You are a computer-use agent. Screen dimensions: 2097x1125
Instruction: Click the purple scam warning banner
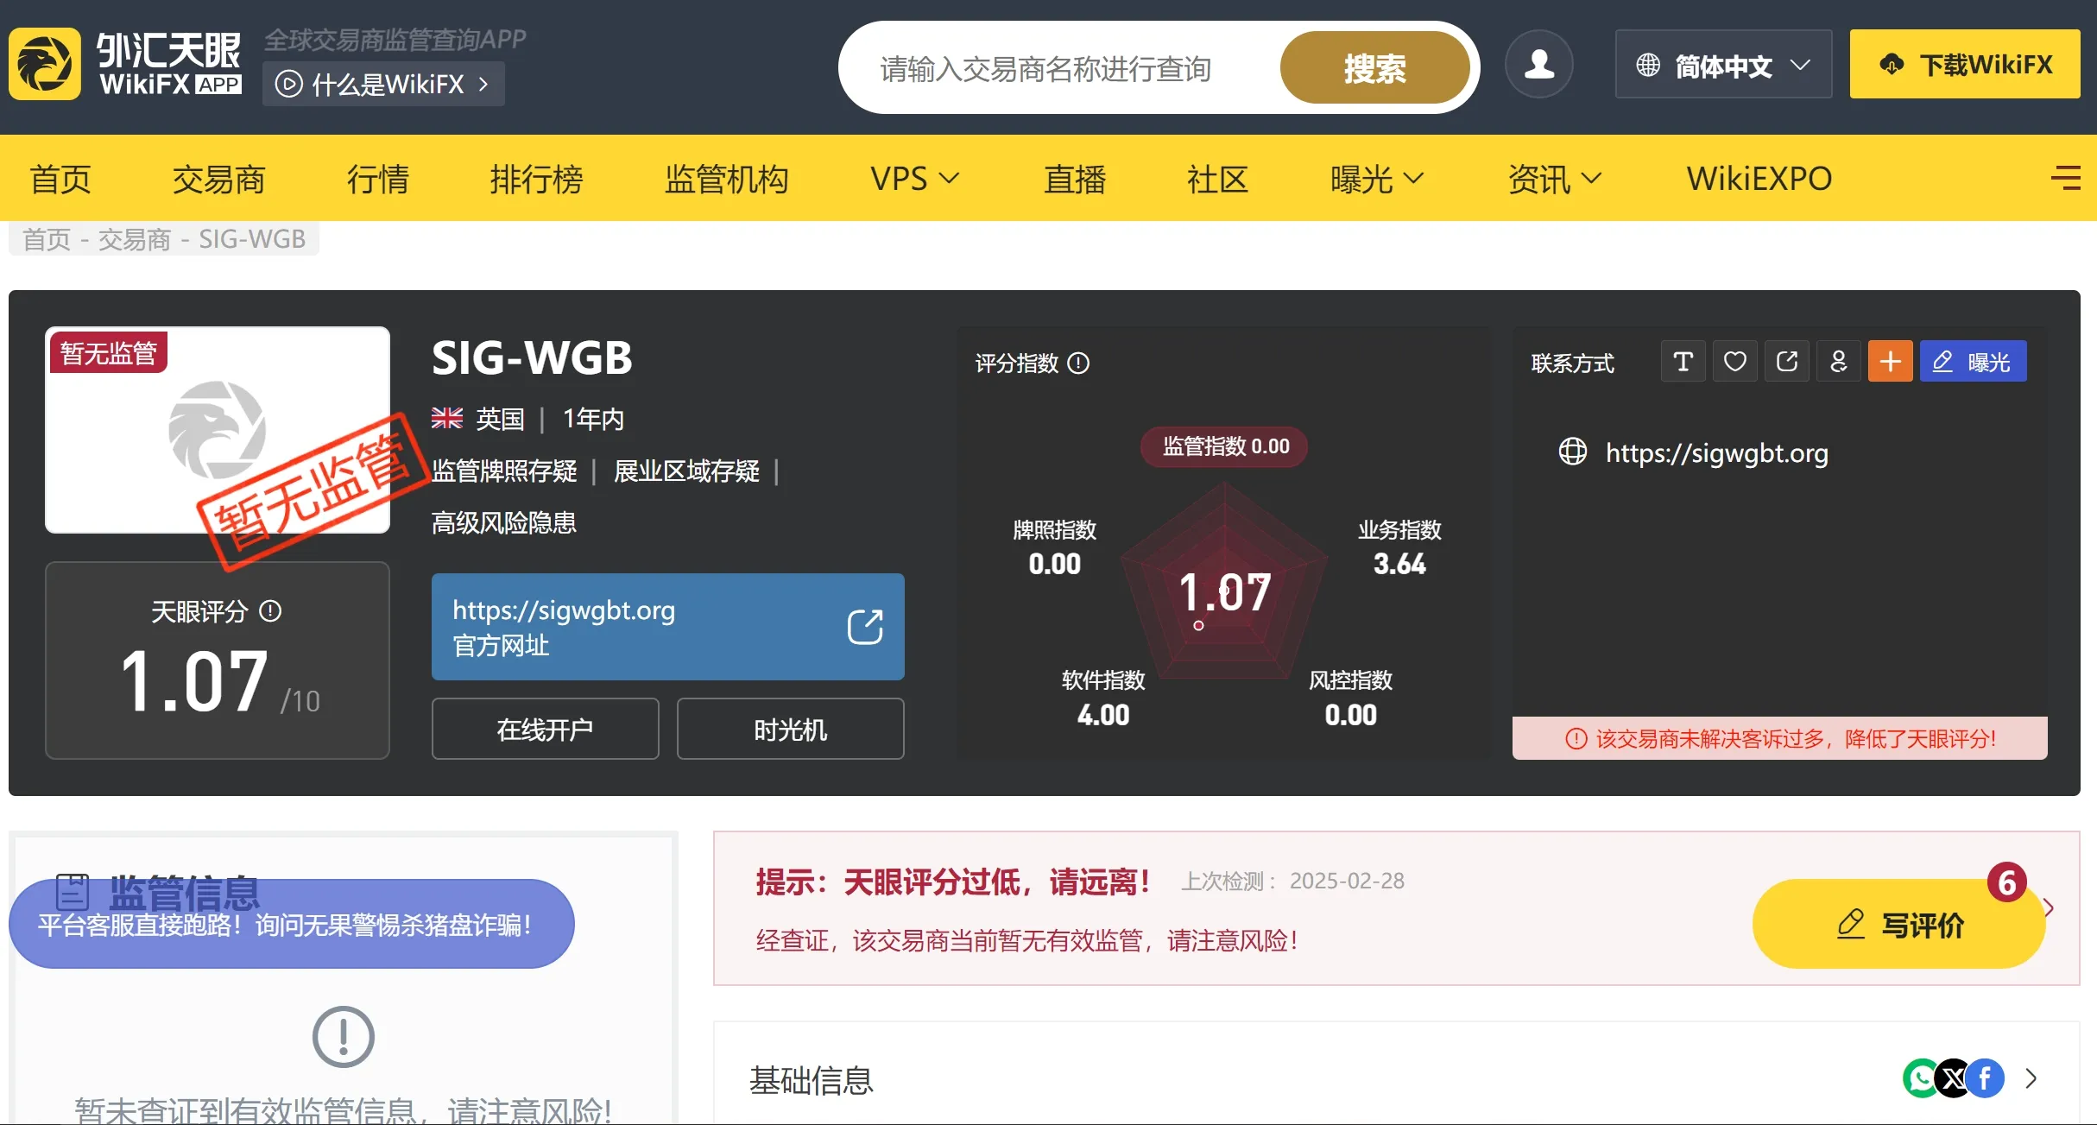click(x=291, y=924)
